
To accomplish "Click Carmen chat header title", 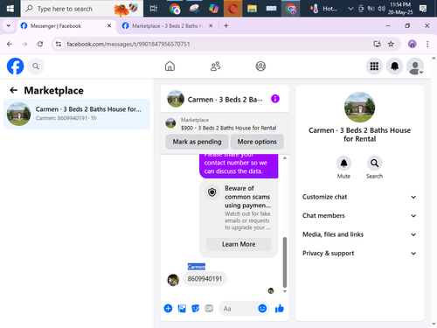I will coord(225,100).
